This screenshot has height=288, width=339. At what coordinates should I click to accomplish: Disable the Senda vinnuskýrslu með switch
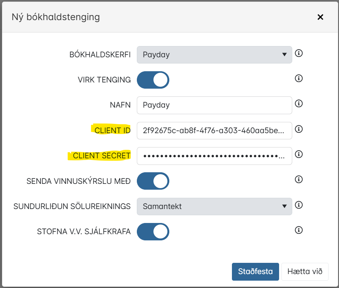[x=153, y=181]
